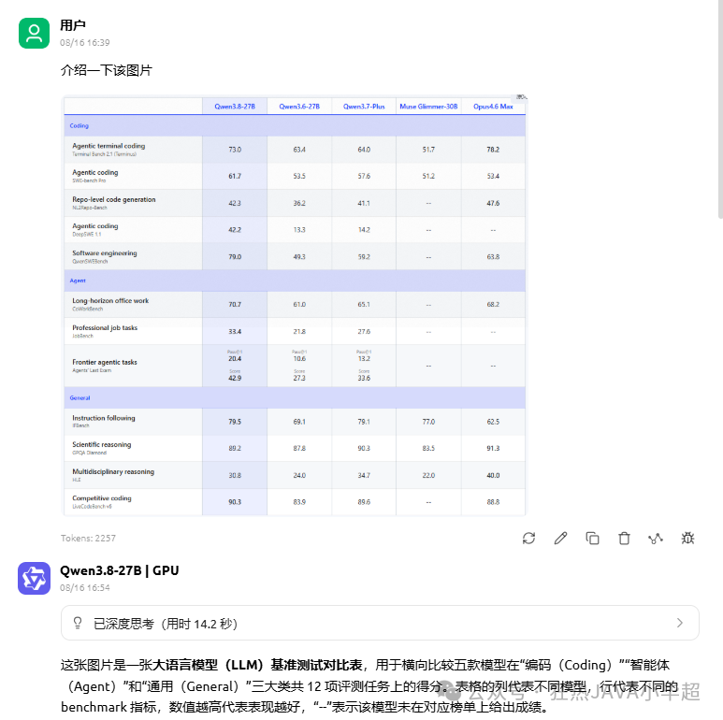Click the Opus4.6 Max column header
Image resolution: width=723 pixels, height=720 pixels.
(493, 107)
